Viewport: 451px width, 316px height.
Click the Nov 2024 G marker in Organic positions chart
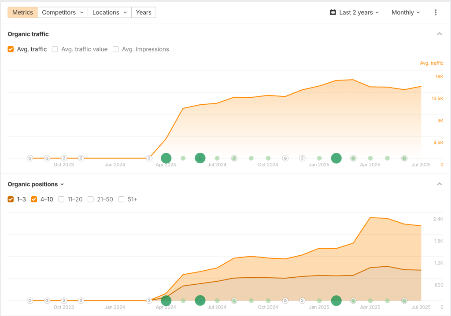[285, 301]
